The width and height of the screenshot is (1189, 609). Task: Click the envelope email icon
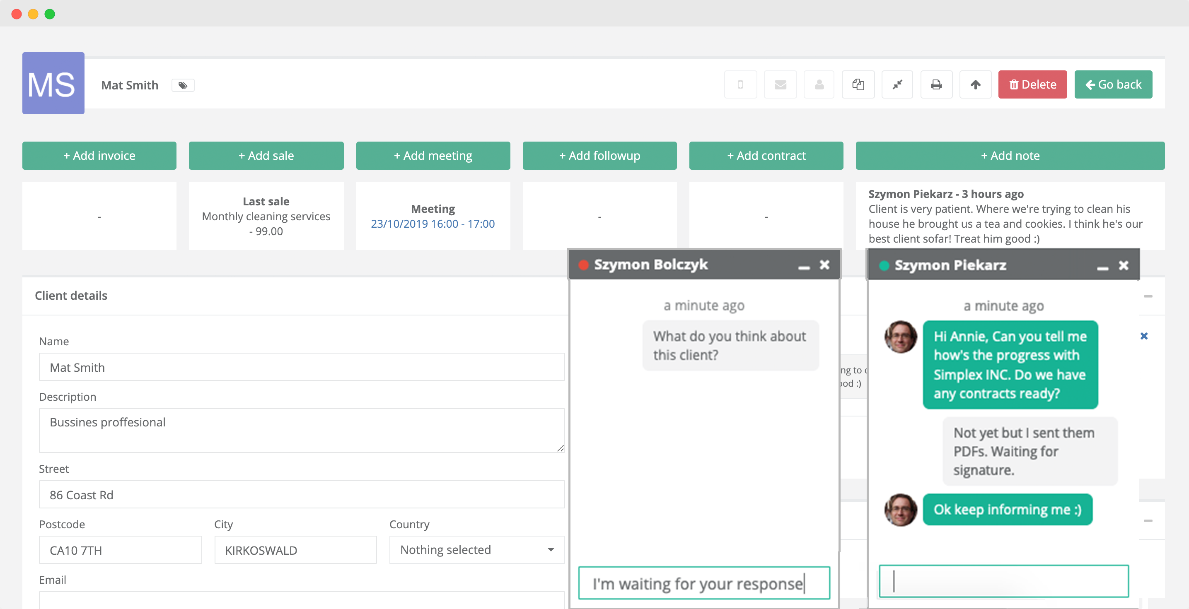[x=780, y=84]
